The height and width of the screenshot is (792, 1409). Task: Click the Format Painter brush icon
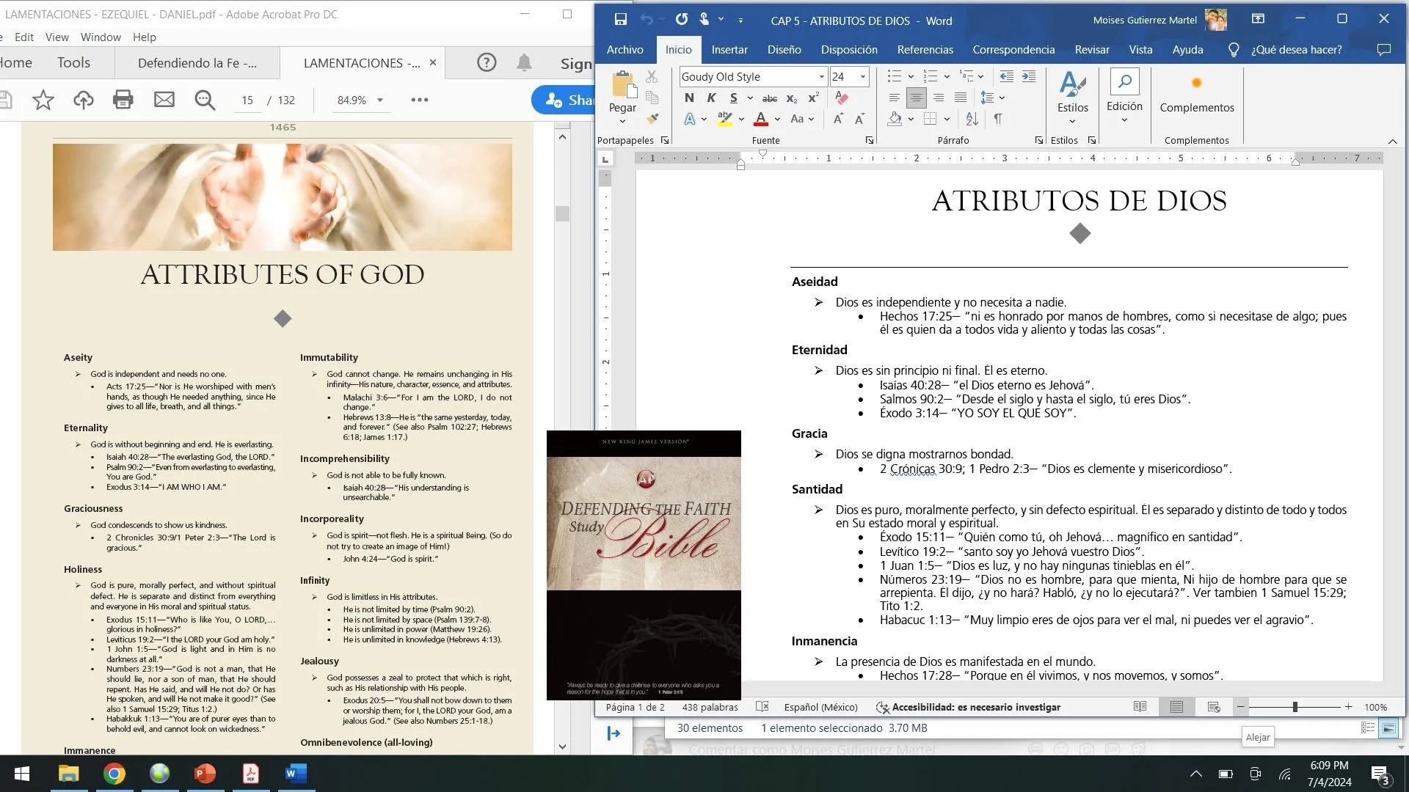point(652,118)
